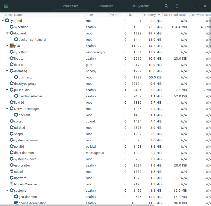
Task: Click disk read value 104.4 MiB
Action: pyautogui.click(x=179, y=27)
